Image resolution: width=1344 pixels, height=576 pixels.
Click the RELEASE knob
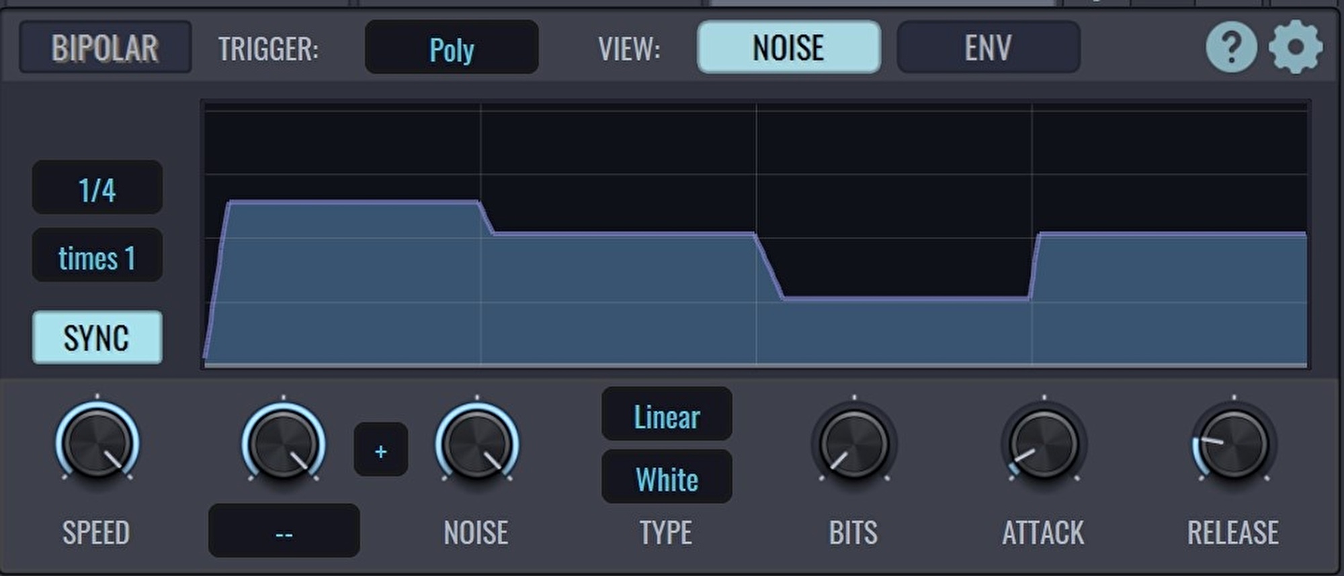(1233, 444)
